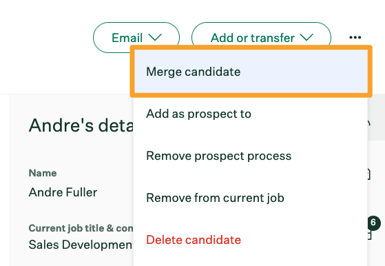The height and width of the screenshot is (266, 385).
Task: Open the three-dot more actions menu
Action: tap(355, 37)
